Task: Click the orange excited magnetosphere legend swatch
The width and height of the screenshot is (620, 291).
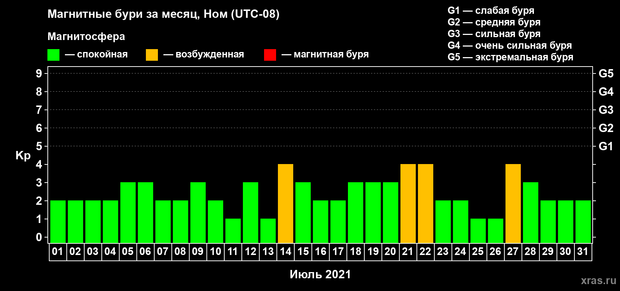Action: pyautogui.click(x=152, y=55)
